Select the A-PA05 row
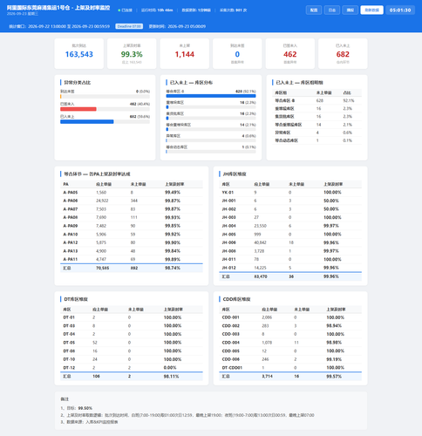This screenshot has height=436, width=422. (132, 193)
